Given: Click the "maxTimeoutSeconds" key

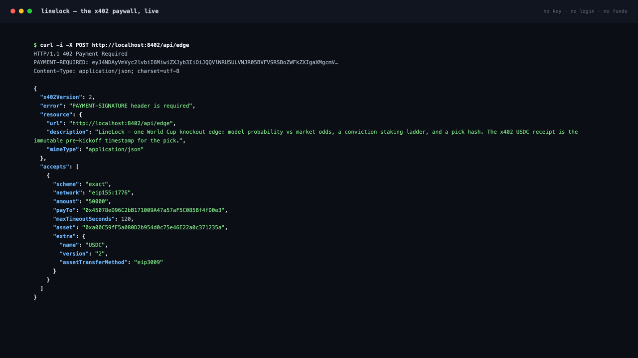Looking at the screenshot, I should pos(84,219).
